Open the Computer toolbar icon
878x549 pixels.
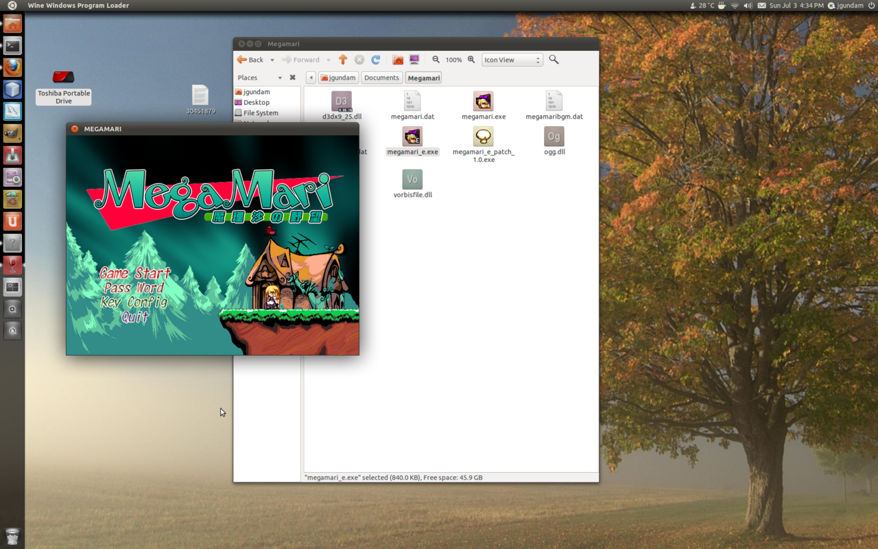(x=414, y=60)
